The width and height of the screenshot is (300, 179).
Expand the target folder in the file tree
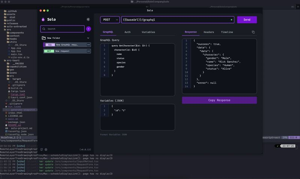(x=14, y=79)
